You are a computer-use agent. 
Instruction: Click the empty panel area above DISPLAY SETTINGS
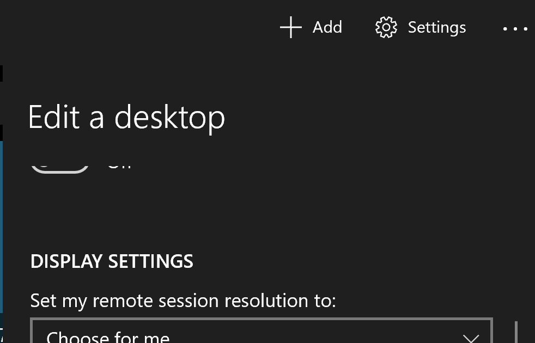262,212
